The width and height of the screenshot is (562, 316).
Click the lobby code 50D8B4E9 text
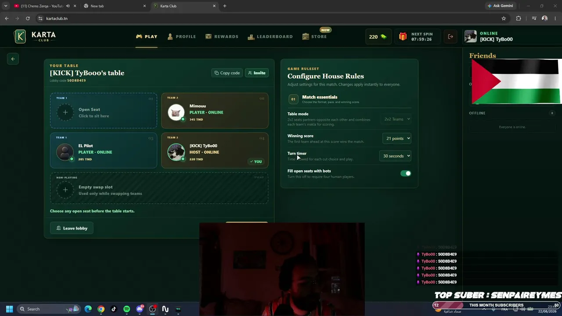(76, 81)
